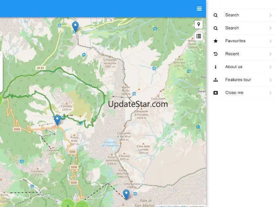Click the sitemap icon beside Features tour
Screen dimensions: 276x207
[x=215, y=80]
